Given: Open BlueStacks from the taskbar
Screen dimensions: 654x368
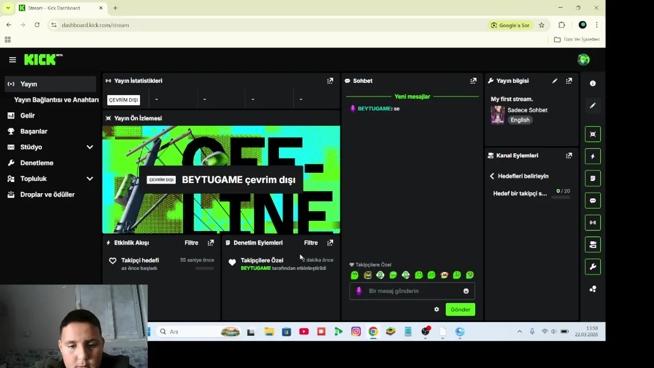Looking at the screenshot, I should [391, 332].
